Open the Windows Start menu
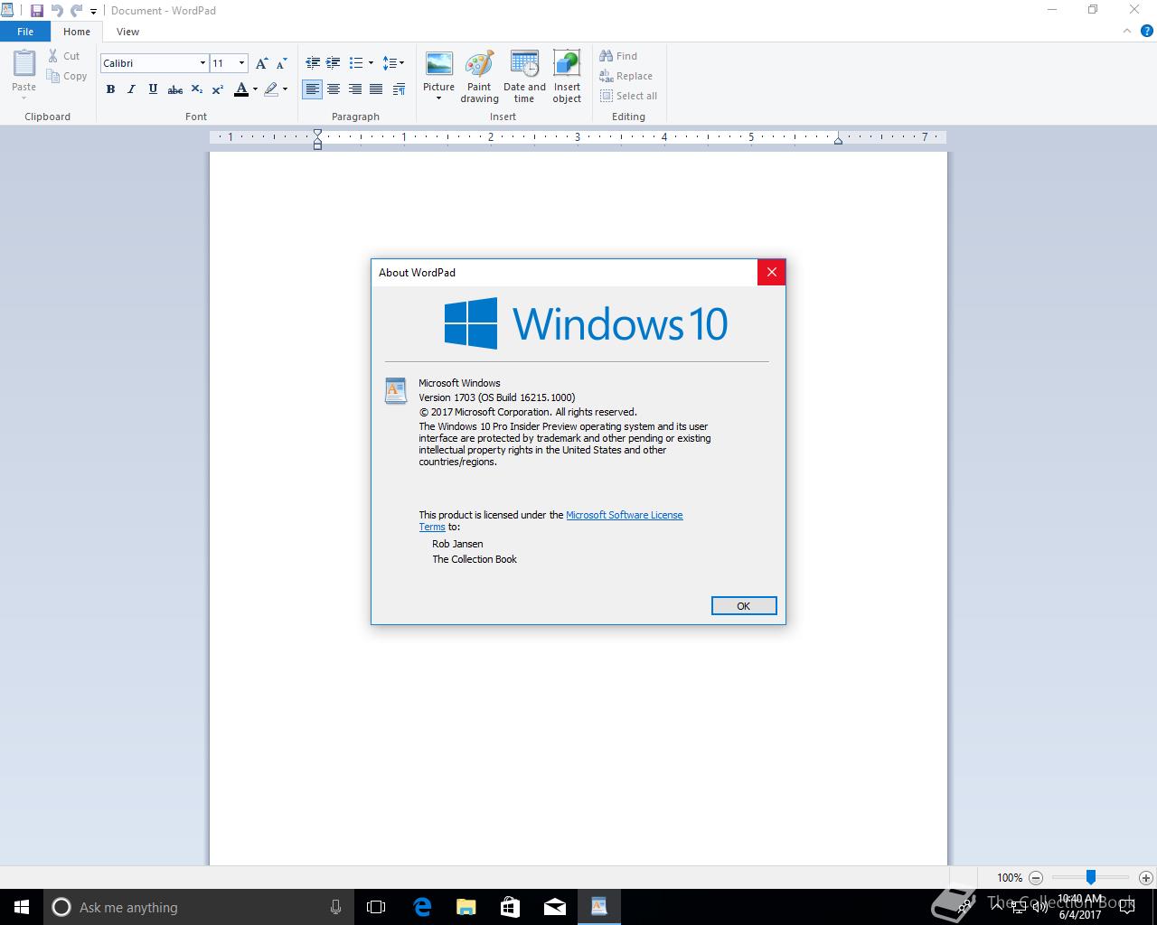Image resolution: width=1157 pixels, height=925 pixels. [x=22, y=907]
